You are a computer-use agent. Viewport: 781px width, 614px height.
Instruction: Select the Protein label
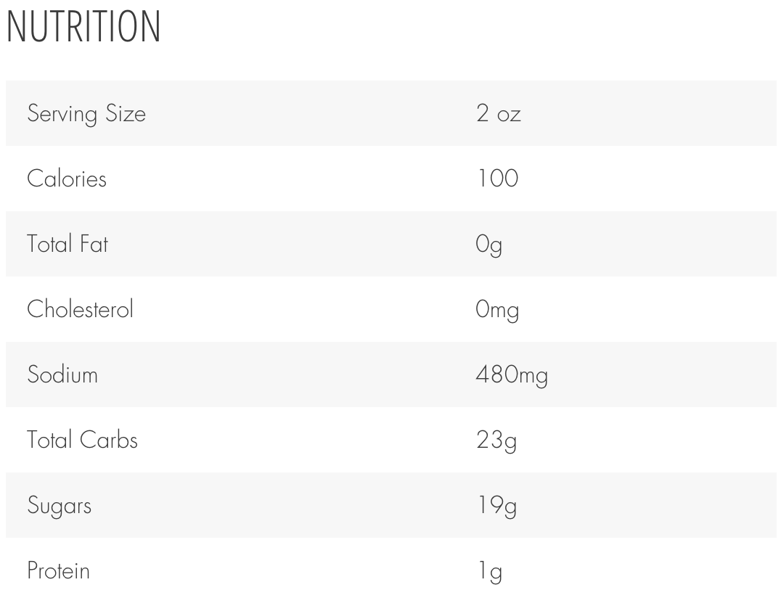click(58, 570)
